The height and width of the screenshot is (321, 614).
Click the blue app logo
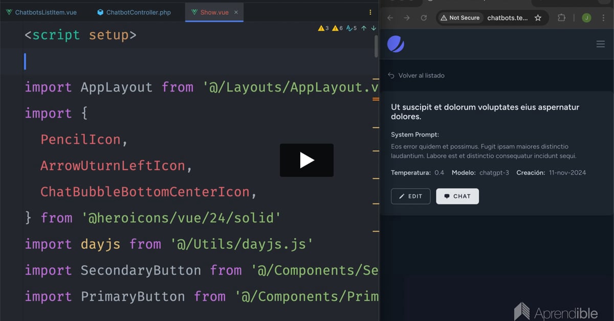(396, 44)
